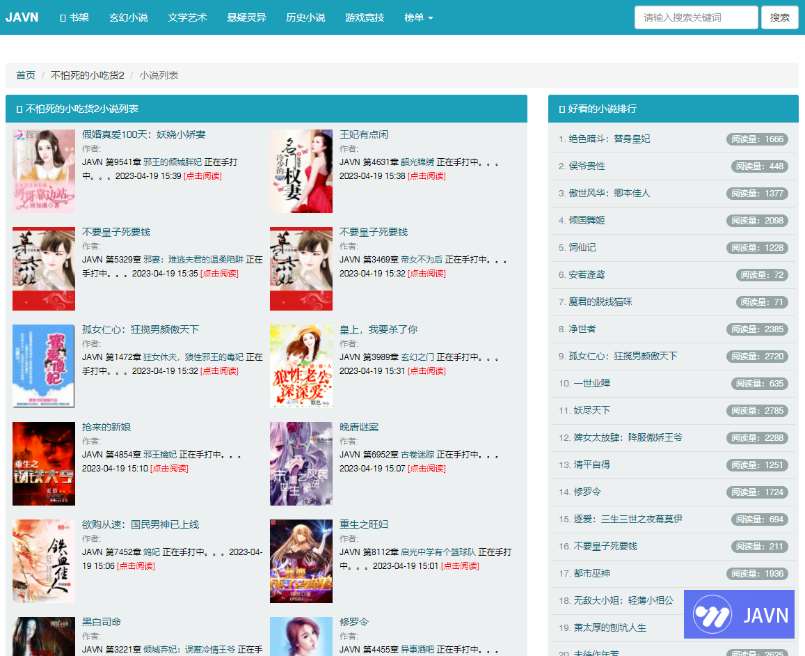Open ranking item 无敌大小姐：轻薄小相公
805x656 pixels.
[623, 600]
